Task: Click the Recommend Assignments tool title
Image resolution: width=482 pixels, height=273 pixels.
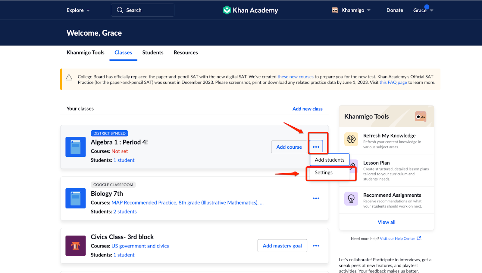Action: (392, 195)
